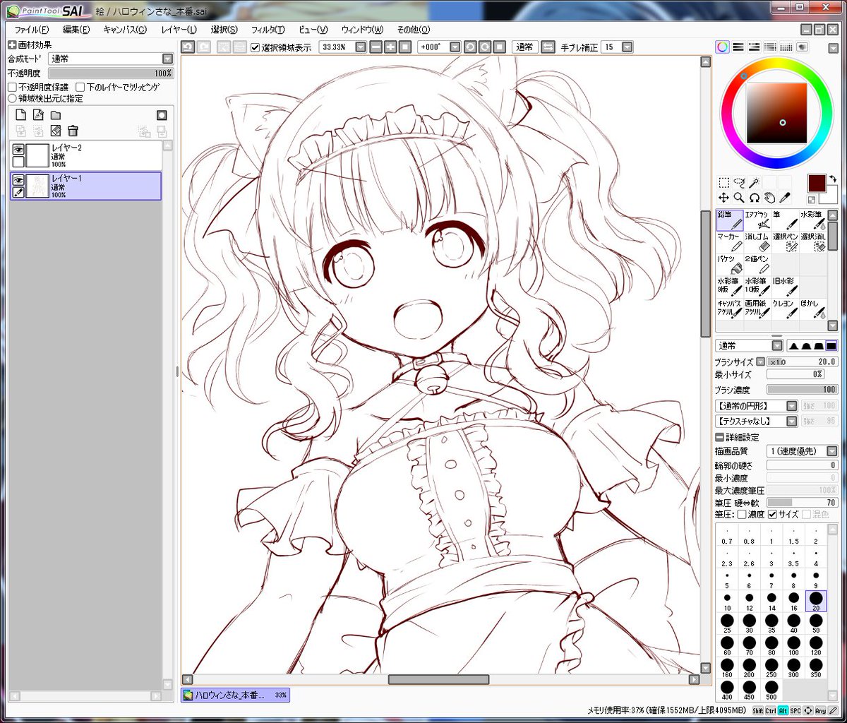
Task: Collapse the 詳細設定 section
Action: [x=719, y=438]
